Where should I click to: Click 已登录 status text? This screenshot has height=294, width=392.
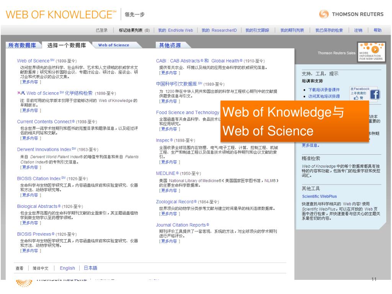tap(102, 30)
